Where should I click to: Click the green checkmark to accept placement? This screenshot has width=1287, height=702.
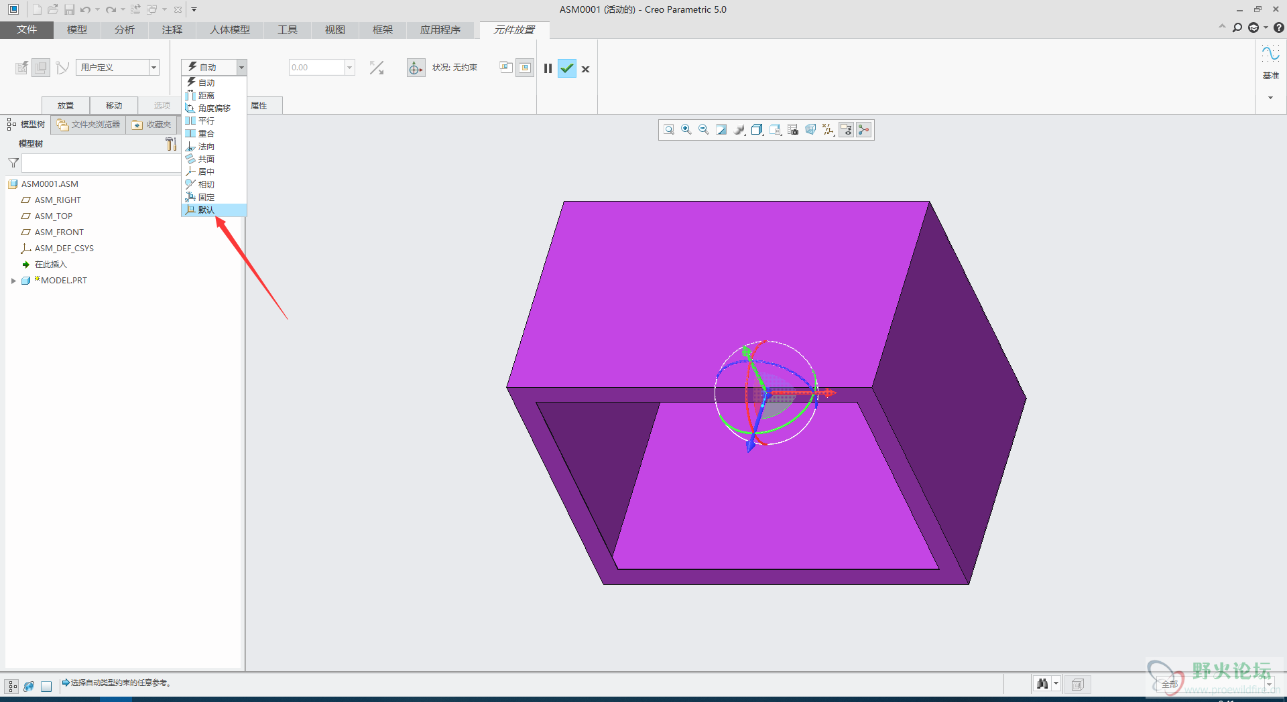pyautogui.click(x=567, y=68)
